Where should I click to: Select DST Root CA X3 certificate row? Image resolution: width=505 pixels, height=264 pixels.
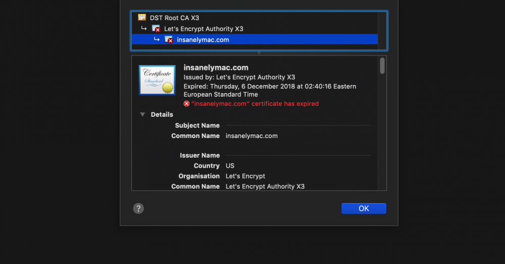click(x=255, y=18)
